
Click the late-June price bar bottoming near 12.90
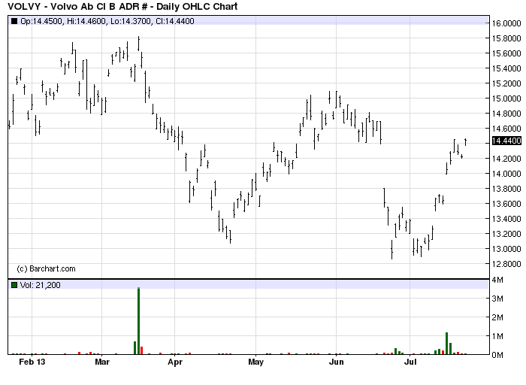pyautogui.click(x=391, y=250)
